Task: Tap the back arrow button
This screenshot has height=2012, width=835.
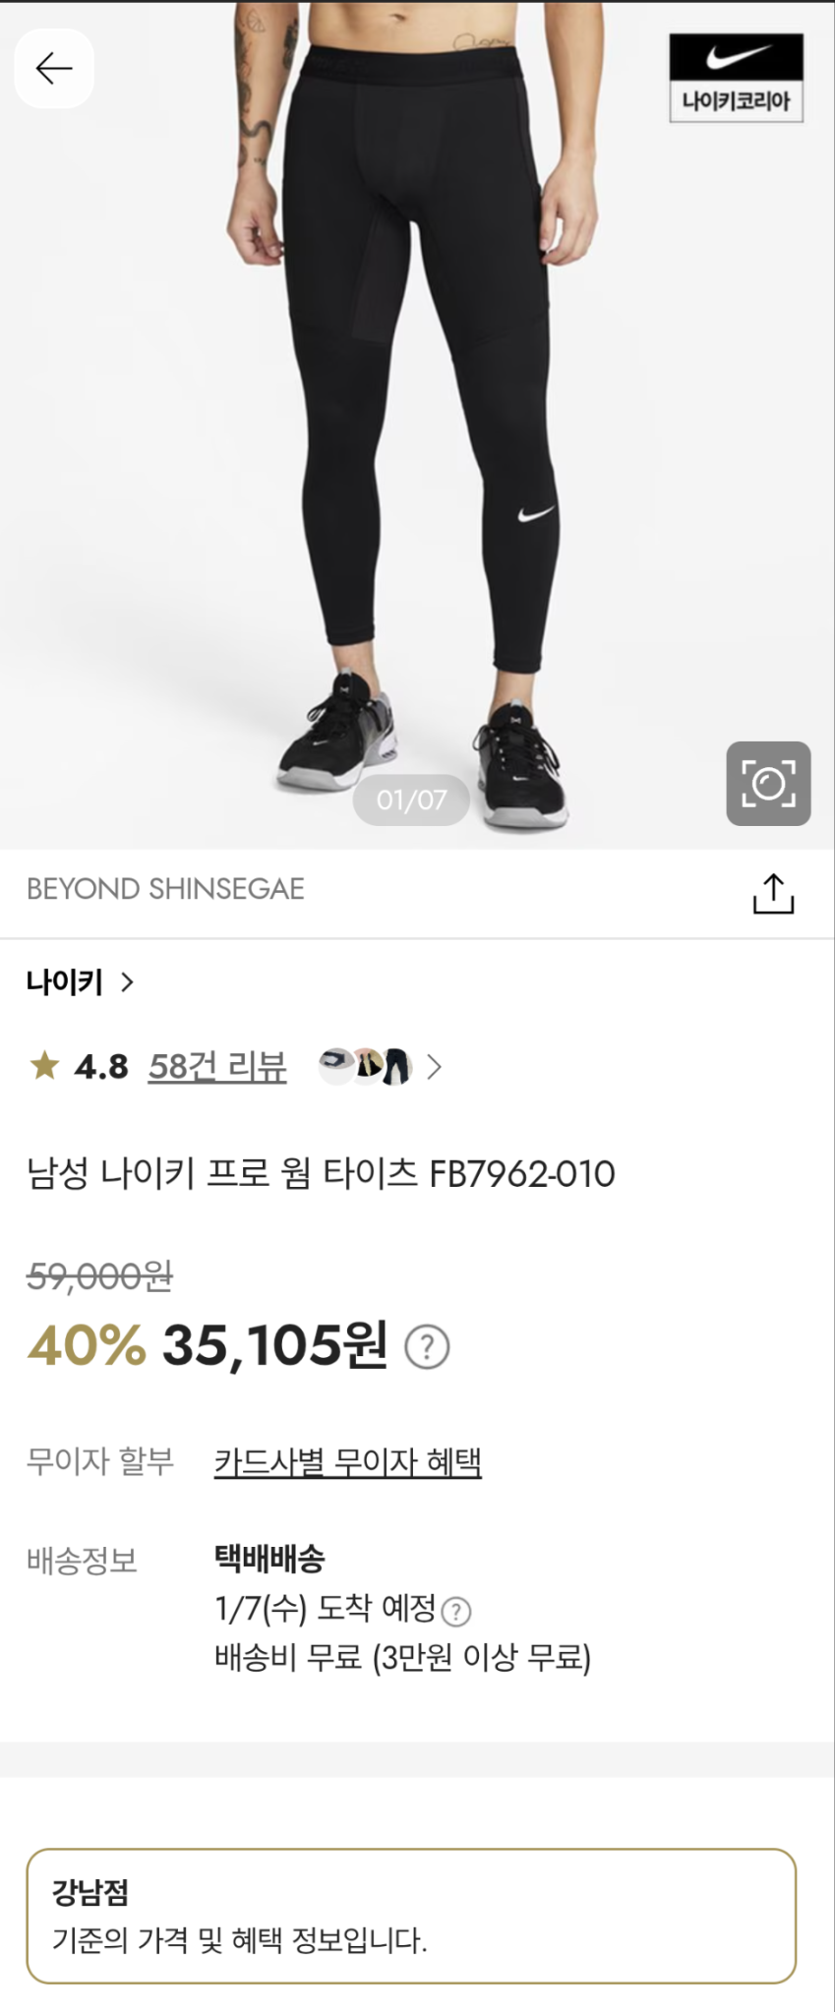Action: (54, 68)
